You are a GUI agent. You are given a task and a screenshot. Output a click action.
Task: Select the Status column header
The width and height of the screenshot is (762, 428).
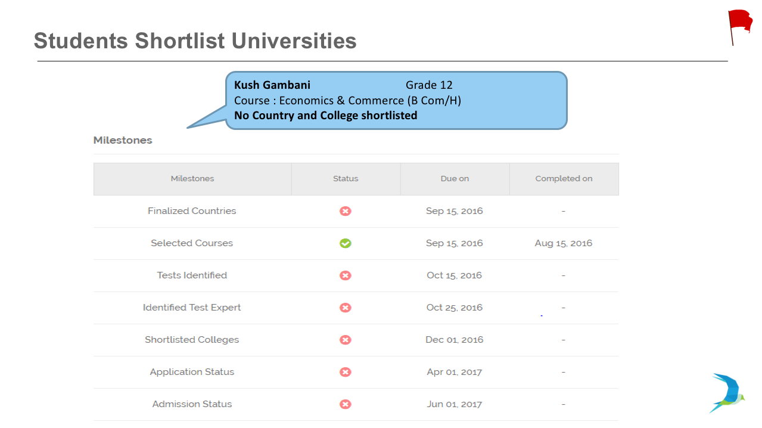[346, 179]
